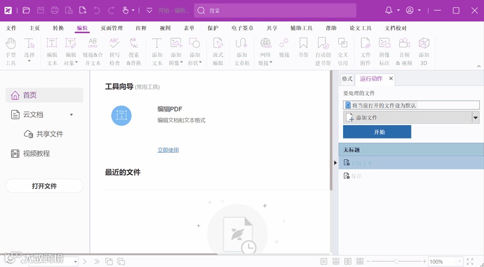Click the zoom out minus button
Viewport: 484px width, 267px height.
point(368,262)
